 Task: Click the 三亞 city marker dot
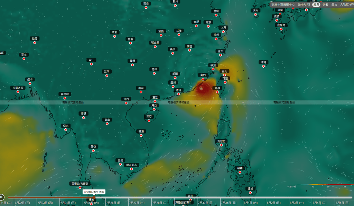[x=149, y=120]
